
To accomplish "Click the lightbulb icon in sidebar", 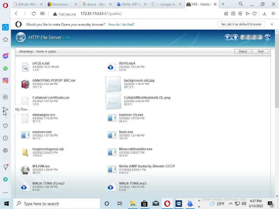I will [x=5, y=167].
